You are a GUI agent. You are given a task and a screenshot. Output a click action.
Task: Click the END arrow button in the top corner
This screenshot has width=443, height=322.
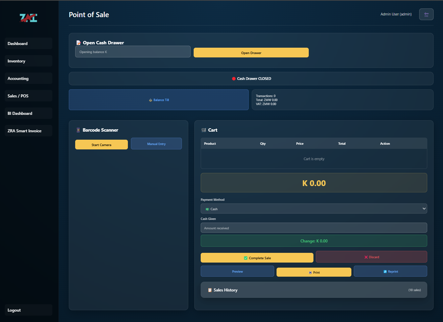click(426, 14)
